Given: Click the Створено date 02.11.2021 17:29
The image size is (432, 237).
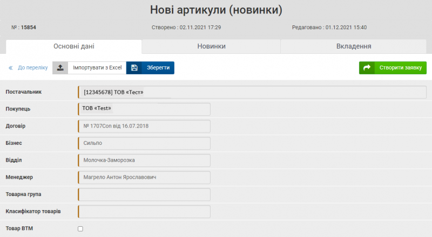Looking at the screenshot, I should (x=200, y=27).
